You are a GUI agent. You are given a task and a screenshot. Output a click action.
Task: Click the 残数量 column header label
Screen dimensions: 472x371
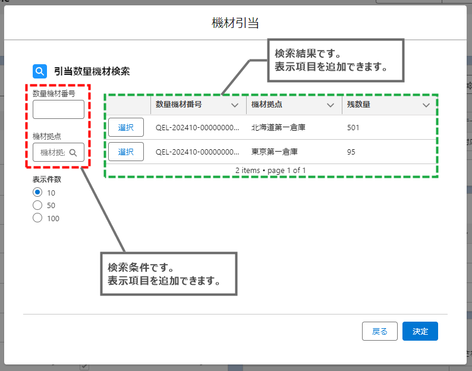point(358,105)
